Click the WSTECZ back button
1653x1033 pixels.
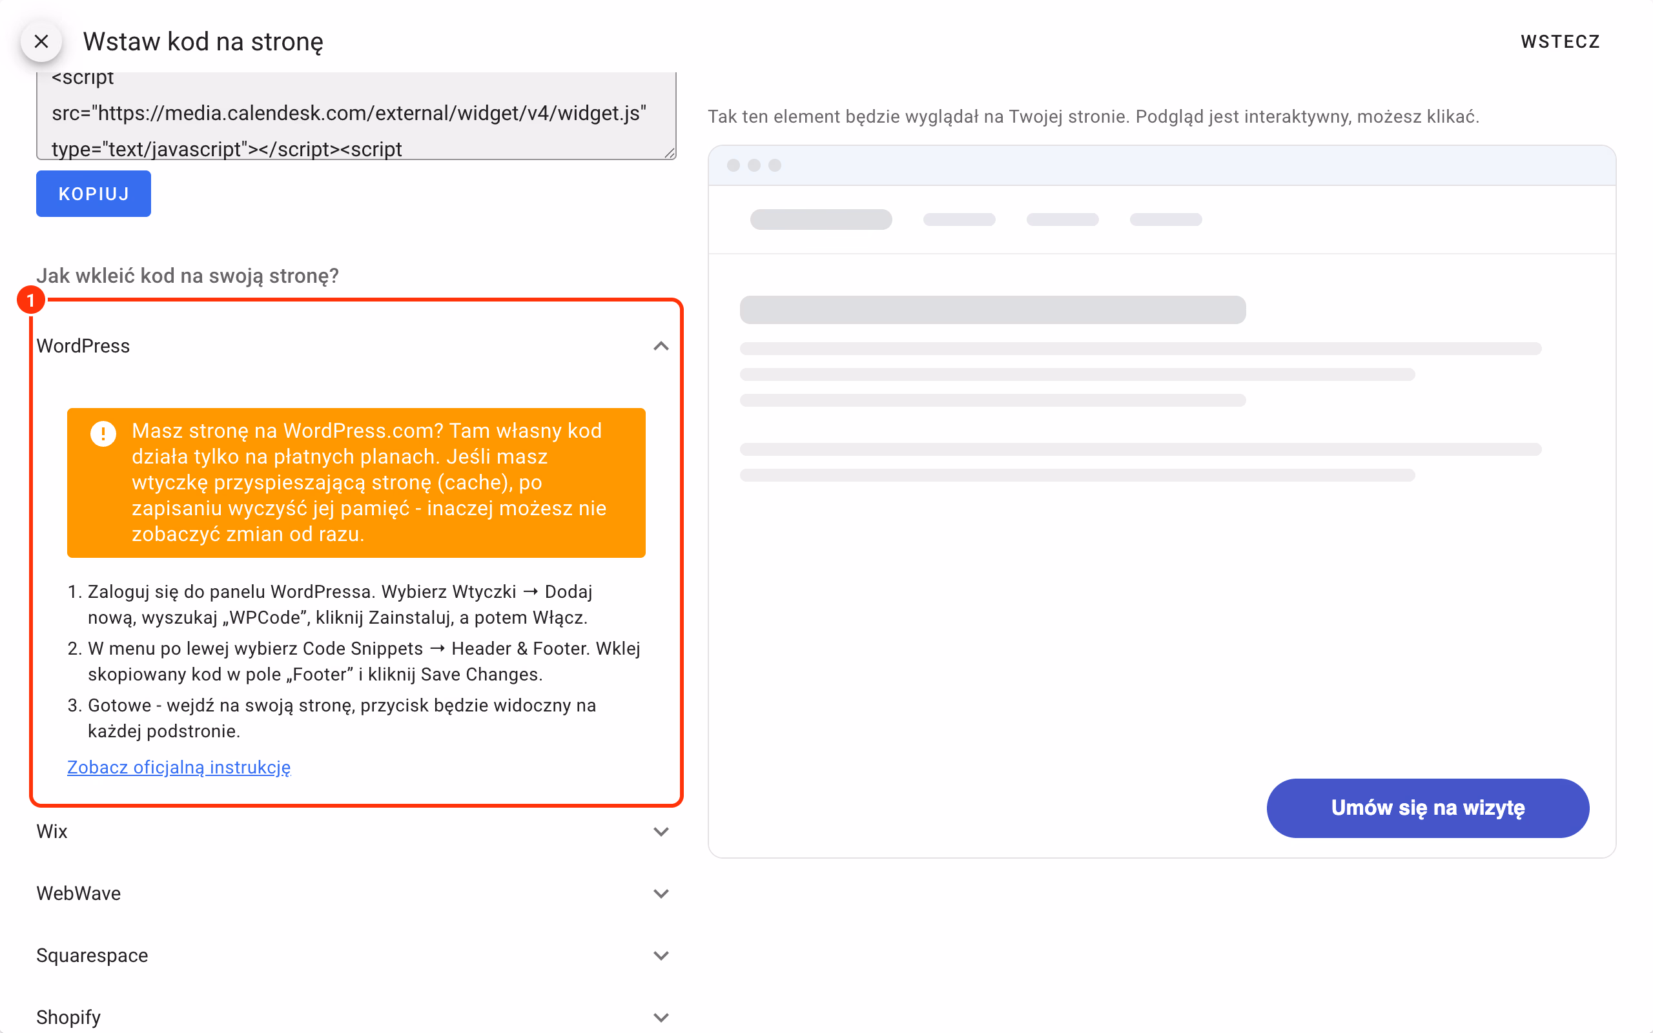click(1560, 42)
